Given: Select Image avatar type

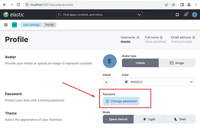Looking at the screenshot, I should [x=177, y=63].
